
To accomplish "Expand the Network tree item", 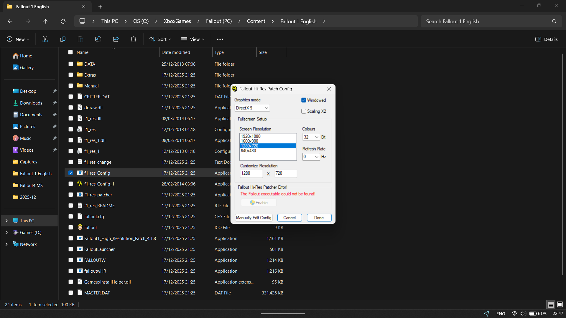I will (x=6, y=244).
